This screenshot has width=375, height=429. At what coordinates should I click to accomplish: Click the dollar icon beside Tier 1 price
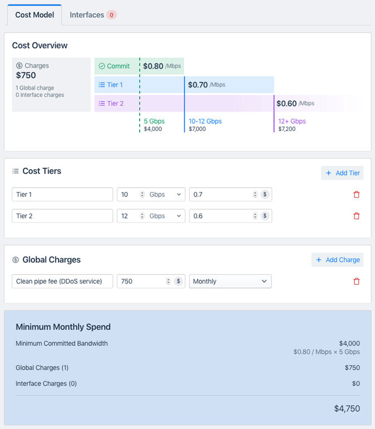(x=265, y=194)
